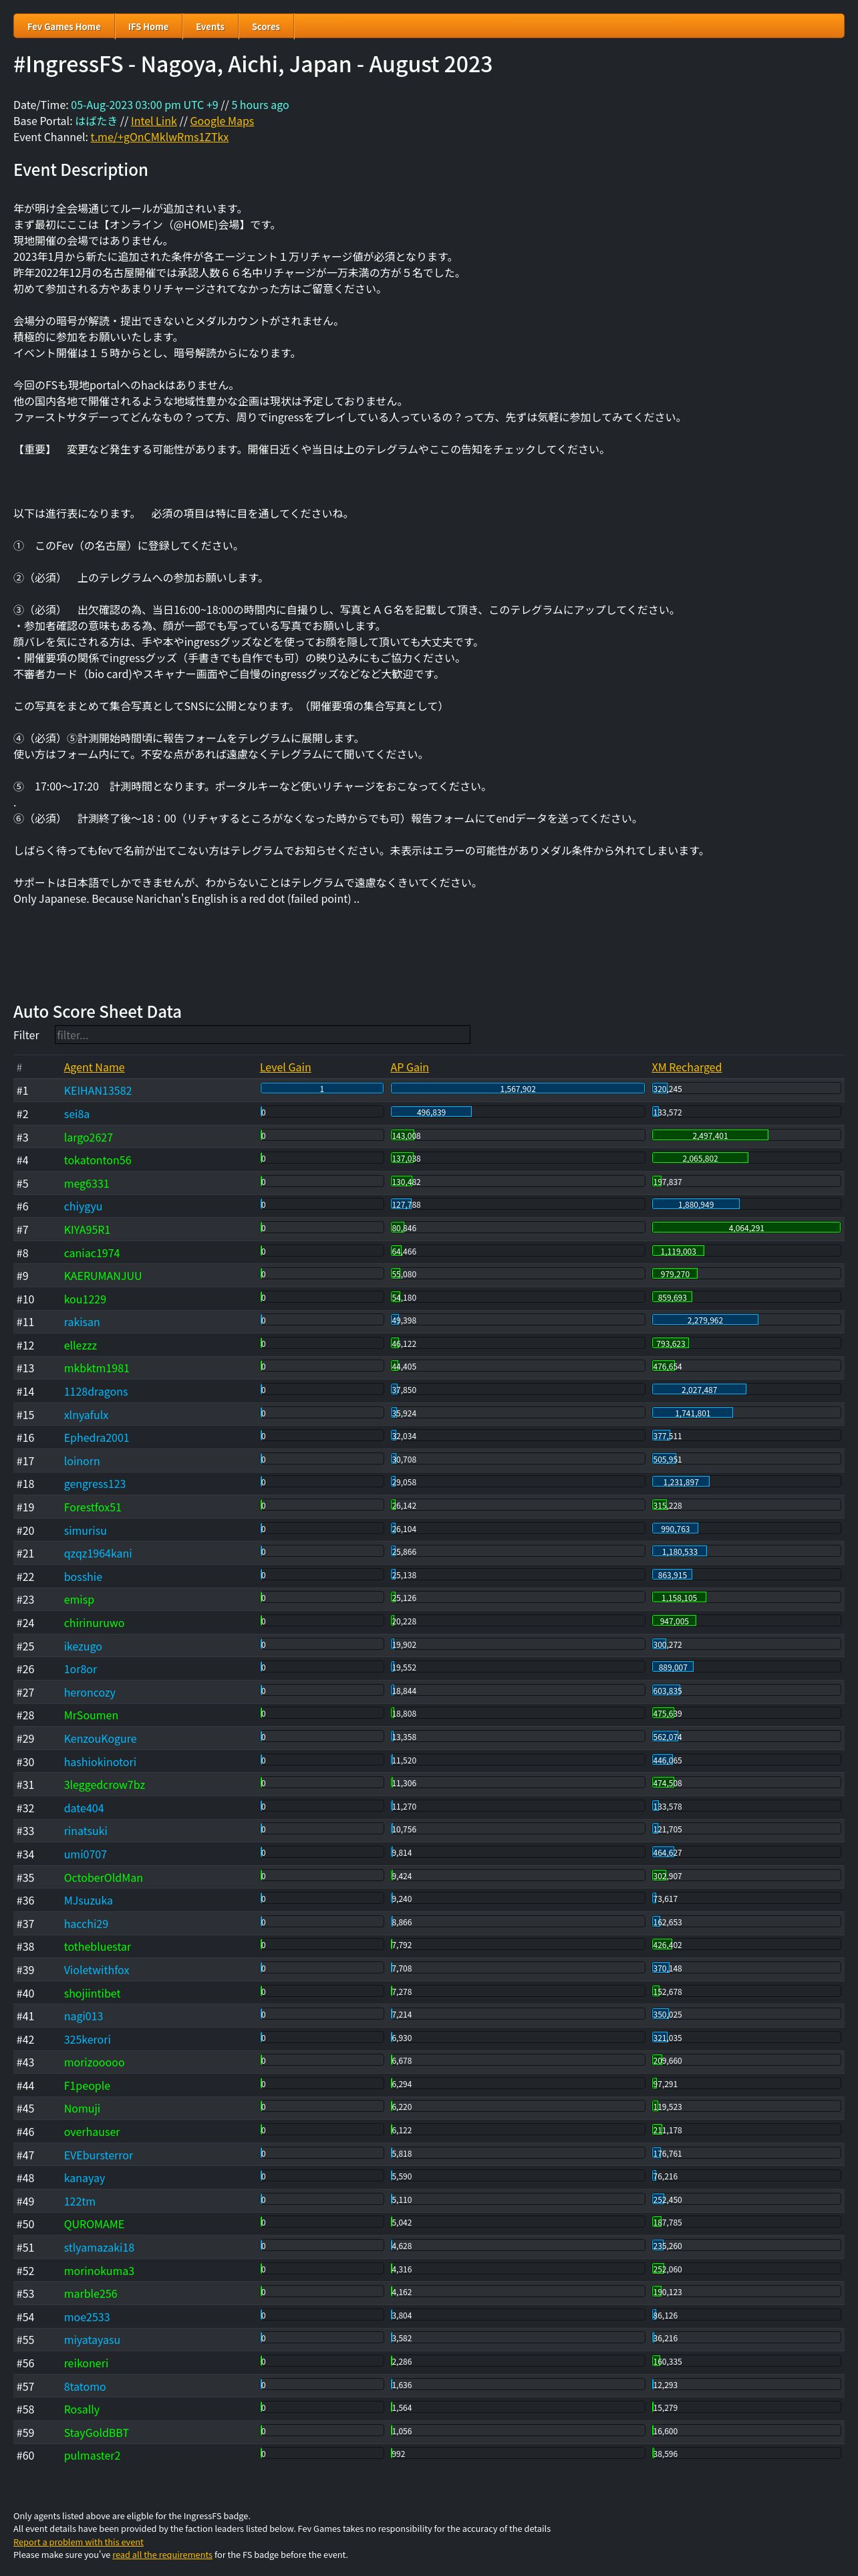Select agent name 3leggedcrow7bz
The width and height of the screenshot is (858, 2576).
(104, 1785)
